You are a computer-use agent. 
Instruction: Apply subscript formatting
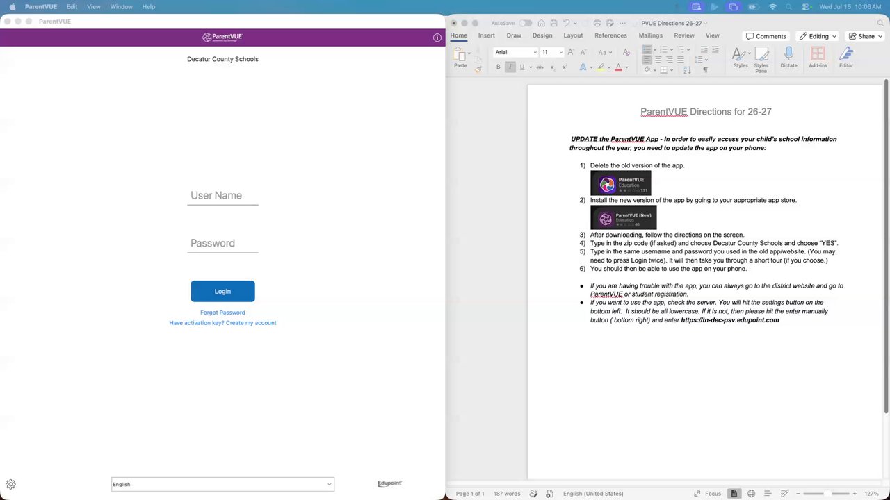click(x=552, y=67)
